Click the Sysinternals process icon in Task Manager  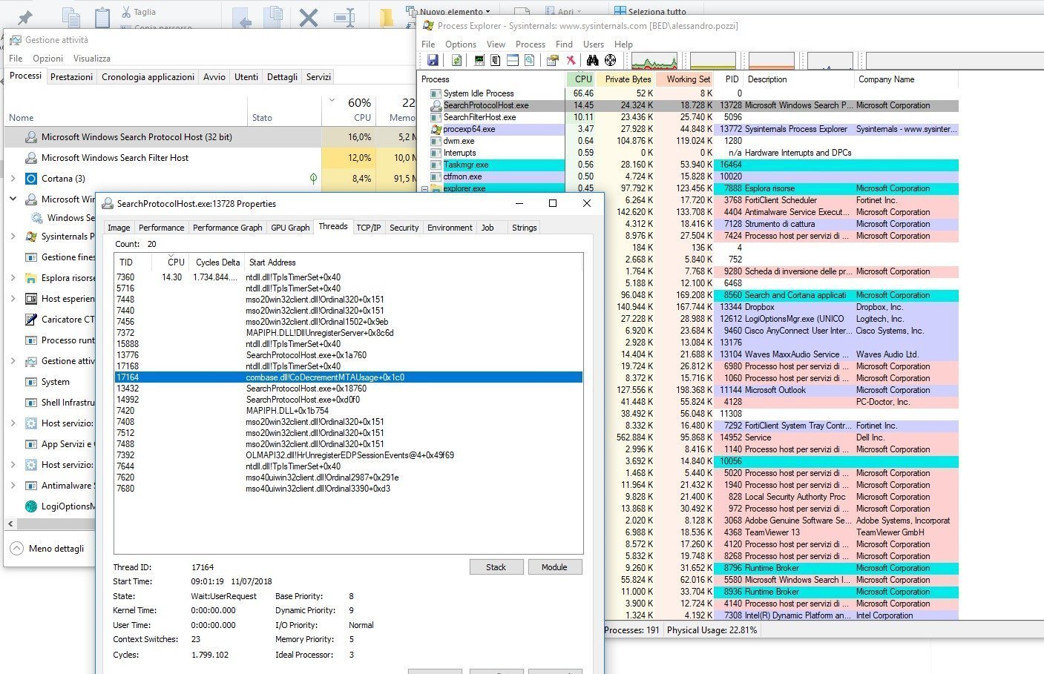[31, 237]
